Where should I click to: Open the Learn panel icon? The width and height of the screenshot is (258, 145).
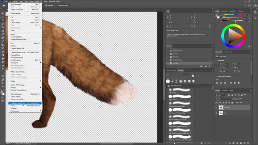pos(255,18)
